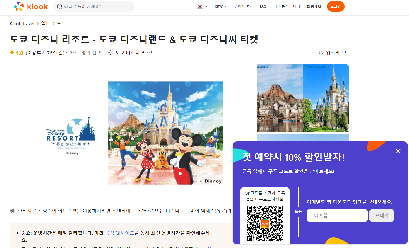Click the Korean flag language icon
Screen dimensions: 409x248
(x=200, y=6)
